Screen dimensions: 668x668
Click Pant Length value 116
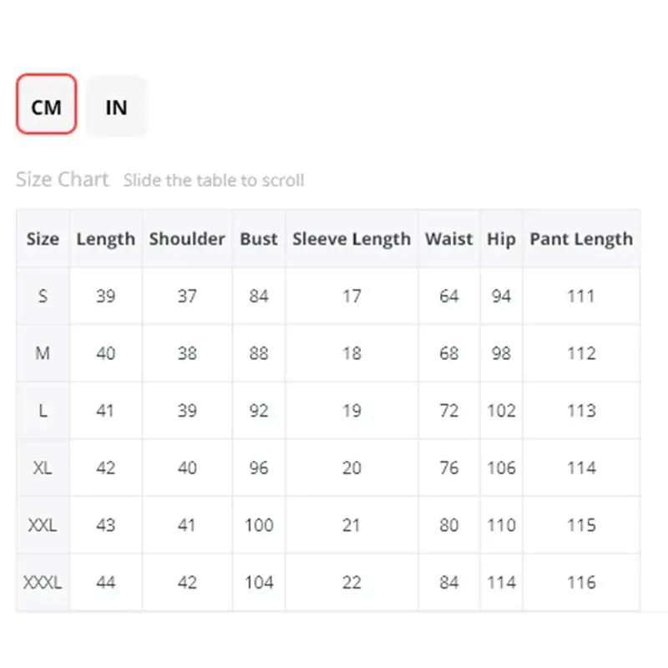(x=581, y=582)
